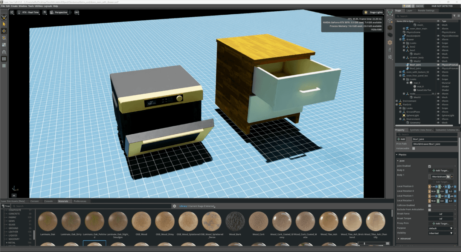Uncheck the Joint Enabled checkbox

[430, 166]
